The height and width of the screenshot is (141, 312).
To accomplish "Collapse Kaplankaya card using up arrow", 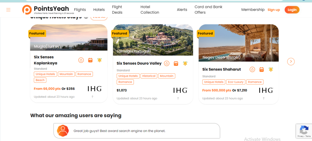I will [x=92, y=97].
